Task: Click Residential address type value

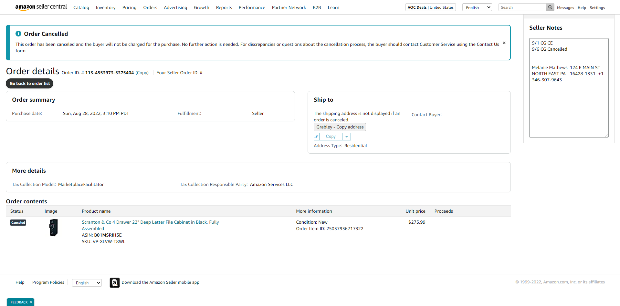Action: tap(356, 146)
